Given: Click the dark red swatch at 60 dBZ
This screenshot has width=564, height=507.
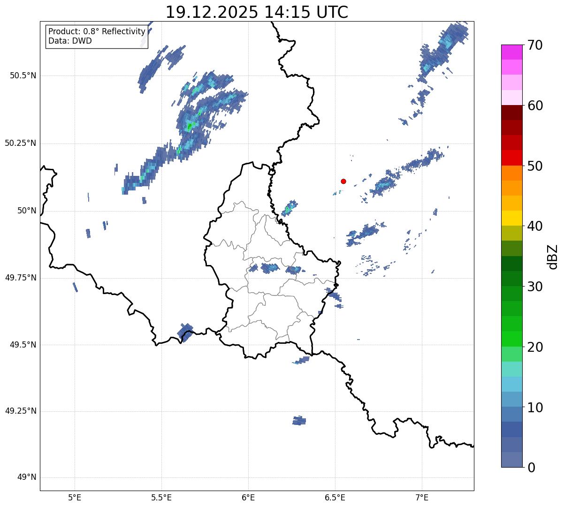Looking at the screenshot, I should coord(511,113).
